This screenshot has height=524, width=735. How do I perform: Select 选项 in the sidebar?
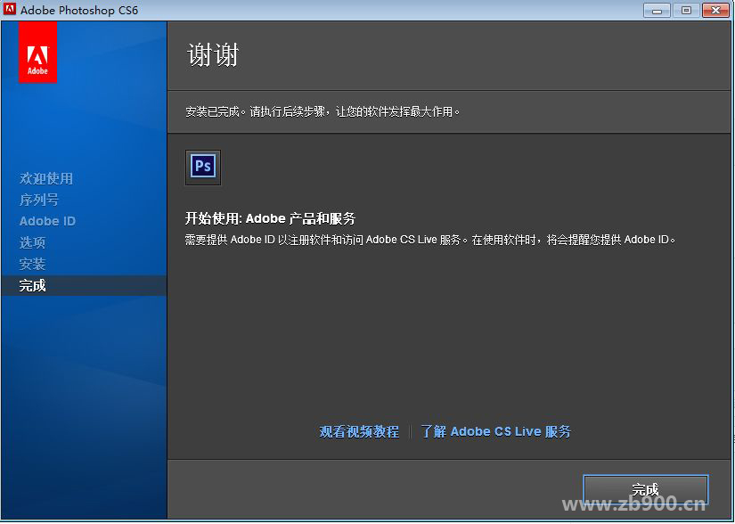pyautogui.click(x=36, y=242)
